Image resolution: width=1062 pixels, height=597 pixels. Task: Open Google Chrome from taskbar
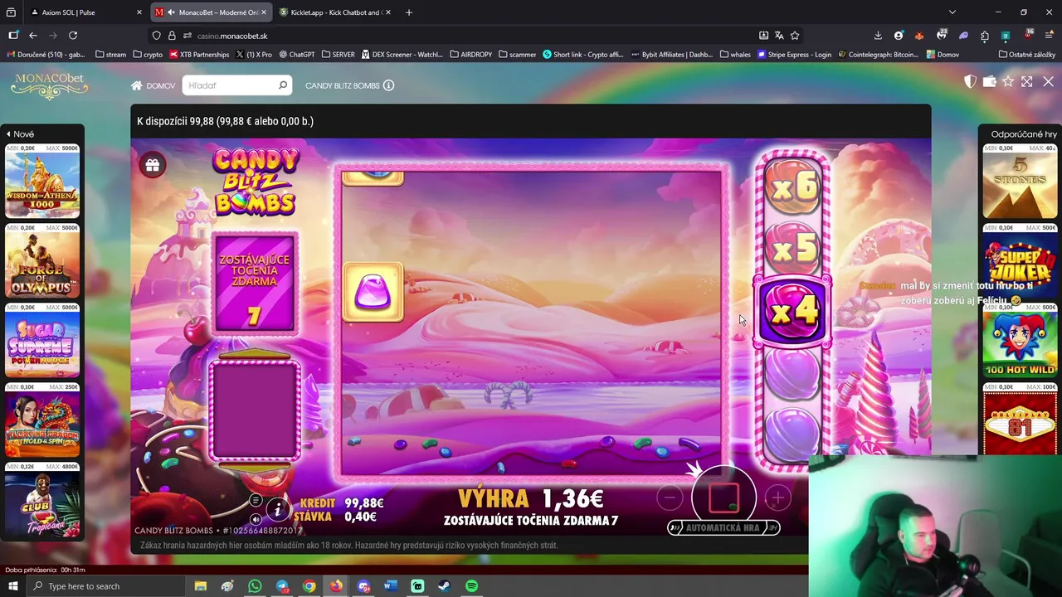click(309, 586)
